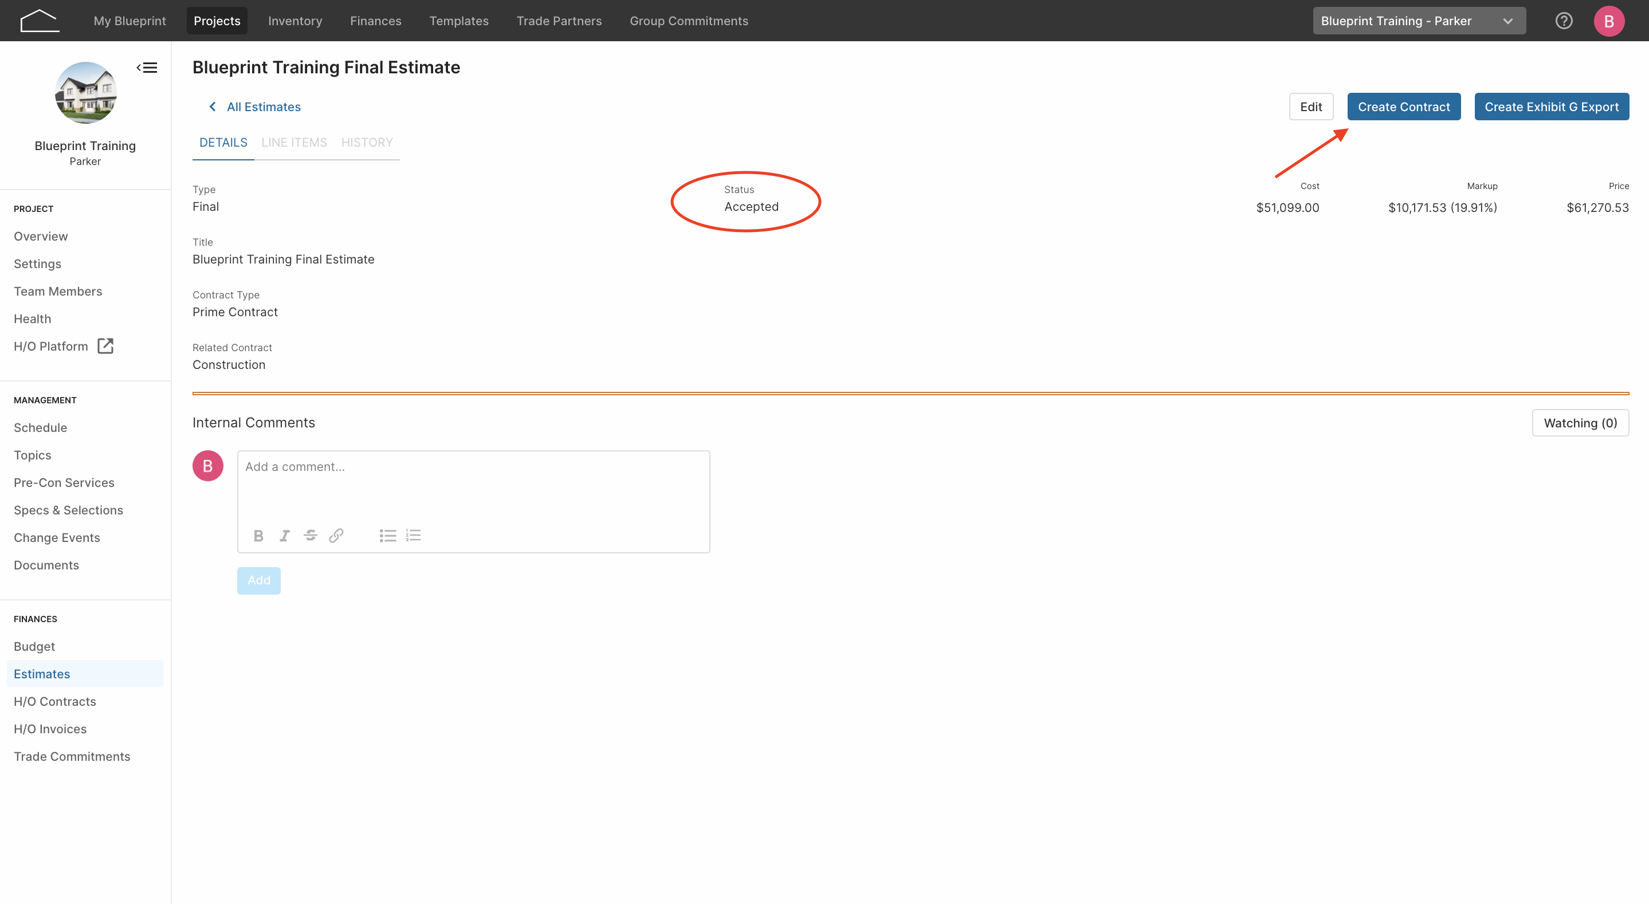Image resolution: width=1649 pixels, height=904 pixels.
Task: Click the Edit button
Action: pyautogui.click(x=1311, y=107)
